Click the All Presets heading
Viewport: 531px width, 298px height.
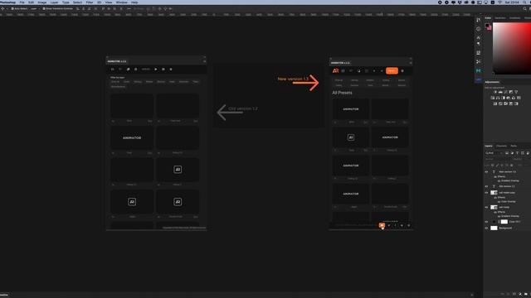click(342, 93)
